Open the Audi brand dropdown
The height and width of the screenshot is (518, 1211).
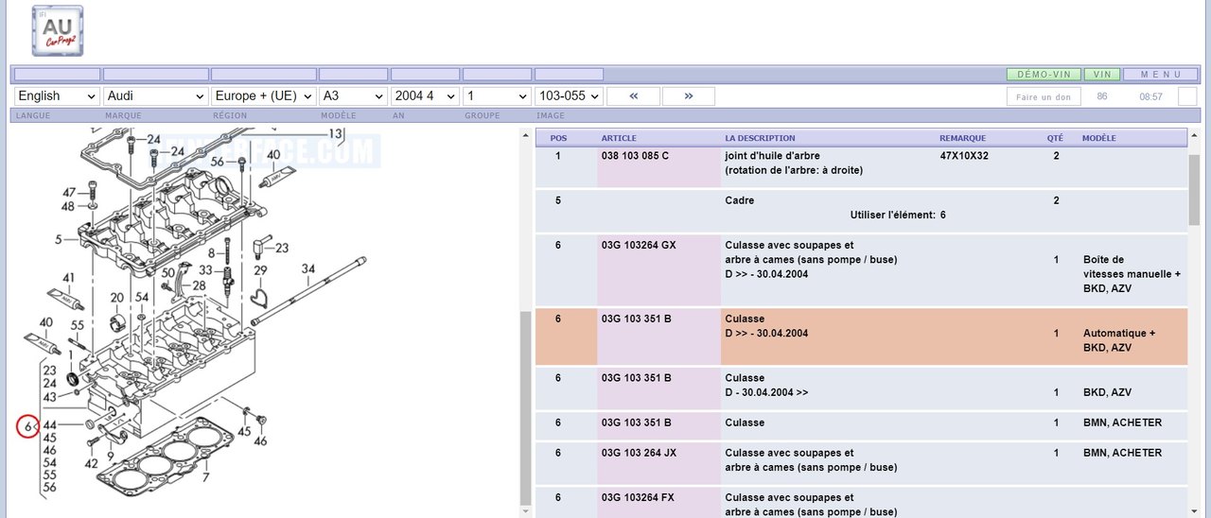pos(156,96)
